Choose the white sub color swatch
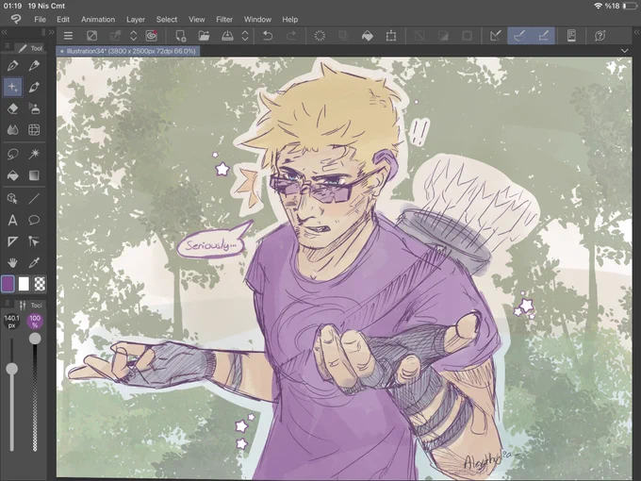The width and height of the screenshot is (641, 481). click(24, 284)
